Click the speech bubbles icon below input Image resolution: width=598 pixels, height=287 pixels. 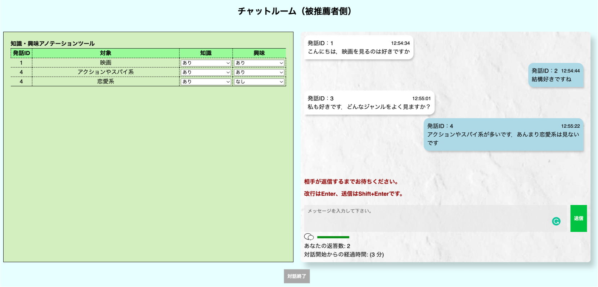pos(309,237)
